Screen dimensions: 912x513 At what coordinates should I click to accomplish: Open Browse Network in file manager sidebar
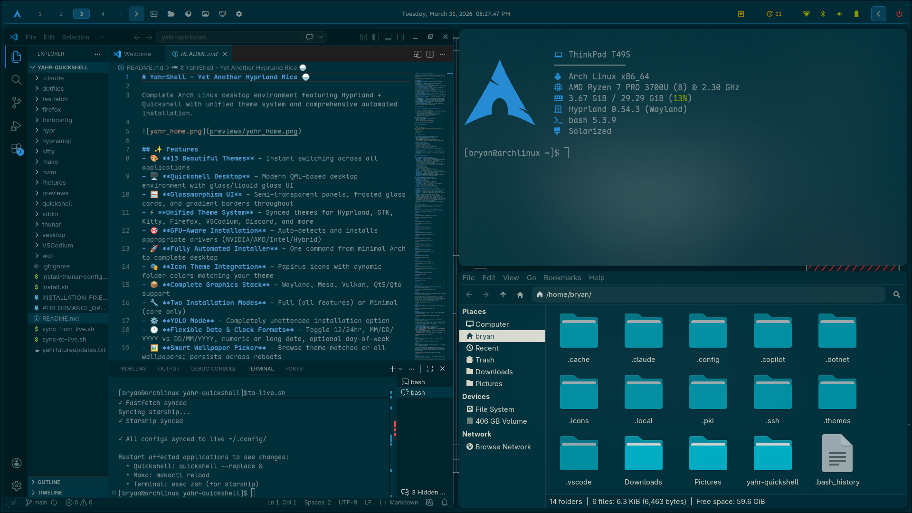click(502, 447)
